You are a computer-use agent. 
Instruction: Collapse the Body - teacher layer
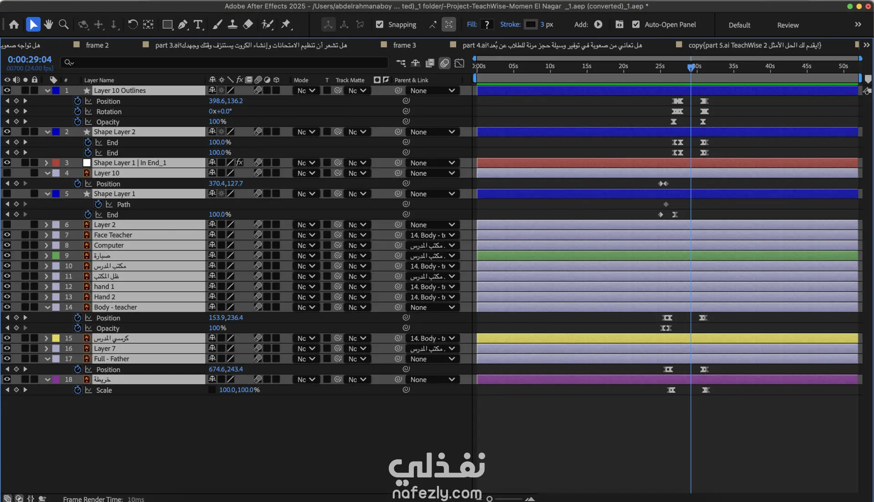point(47,307)
